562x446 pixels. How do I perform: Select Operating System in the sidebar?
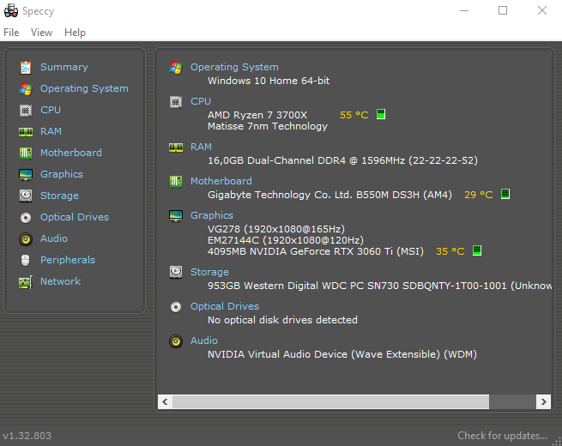click(x=84, y=88)
